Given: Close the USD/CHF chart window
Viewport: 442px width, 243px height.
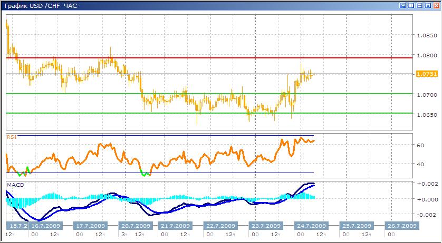Looking at the screenshot, I should (436, 5).
